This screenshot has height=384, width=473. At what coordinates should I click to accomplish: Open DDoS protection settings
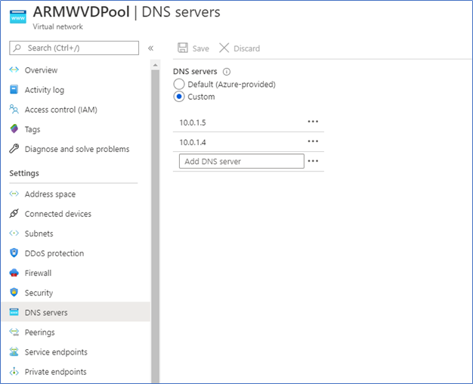[54, 253]
